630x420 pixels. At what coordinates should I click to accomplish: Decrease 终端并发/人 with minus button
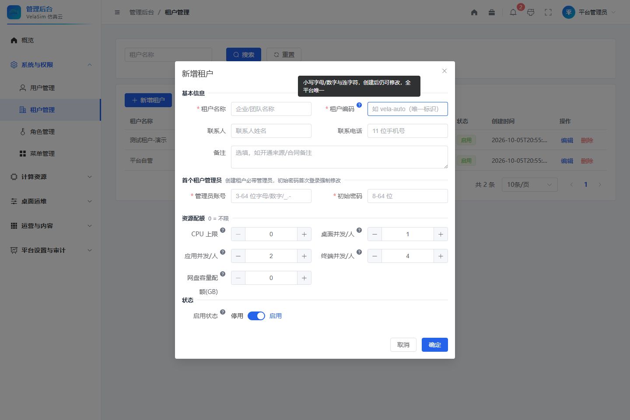[374, 256]
